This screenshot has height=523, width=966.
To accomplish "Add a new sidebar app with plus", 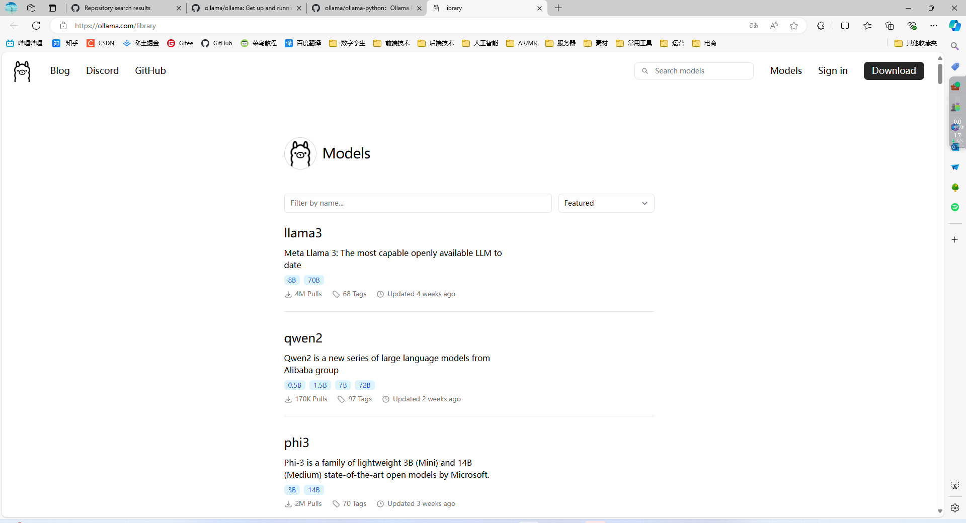I will click(x=955, y=240).
